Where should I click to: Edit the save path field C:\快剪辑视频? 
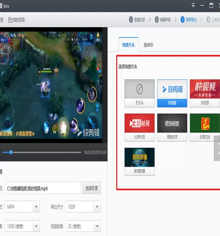[x=43, y=188]
